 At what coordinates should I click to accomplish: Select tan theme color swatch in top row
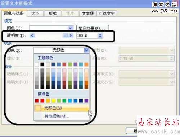(x=48, y=64)
